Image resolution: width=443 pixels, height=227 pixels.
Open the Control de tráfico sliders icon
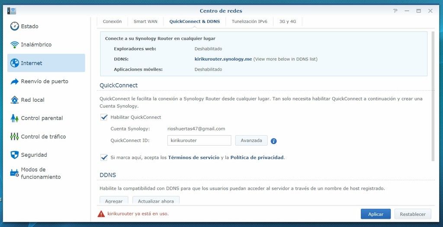[x=14, y=136]
